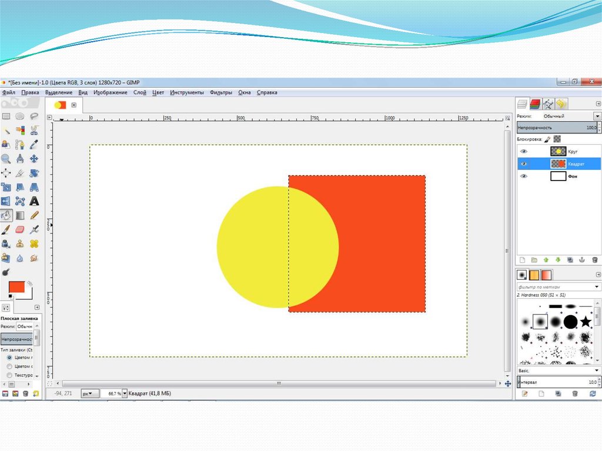Select the Pencil tool

(34, 216)
